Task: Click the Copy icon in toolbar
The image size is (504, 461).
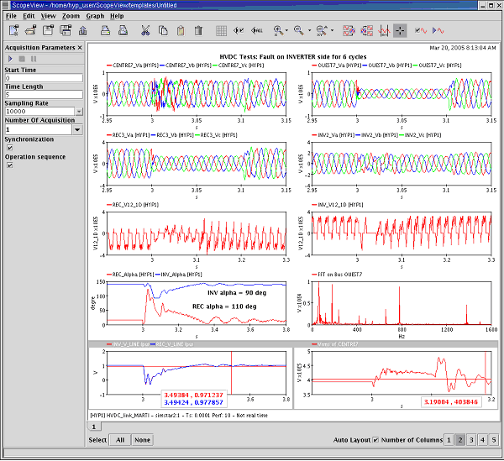Action: coord(162,30)
